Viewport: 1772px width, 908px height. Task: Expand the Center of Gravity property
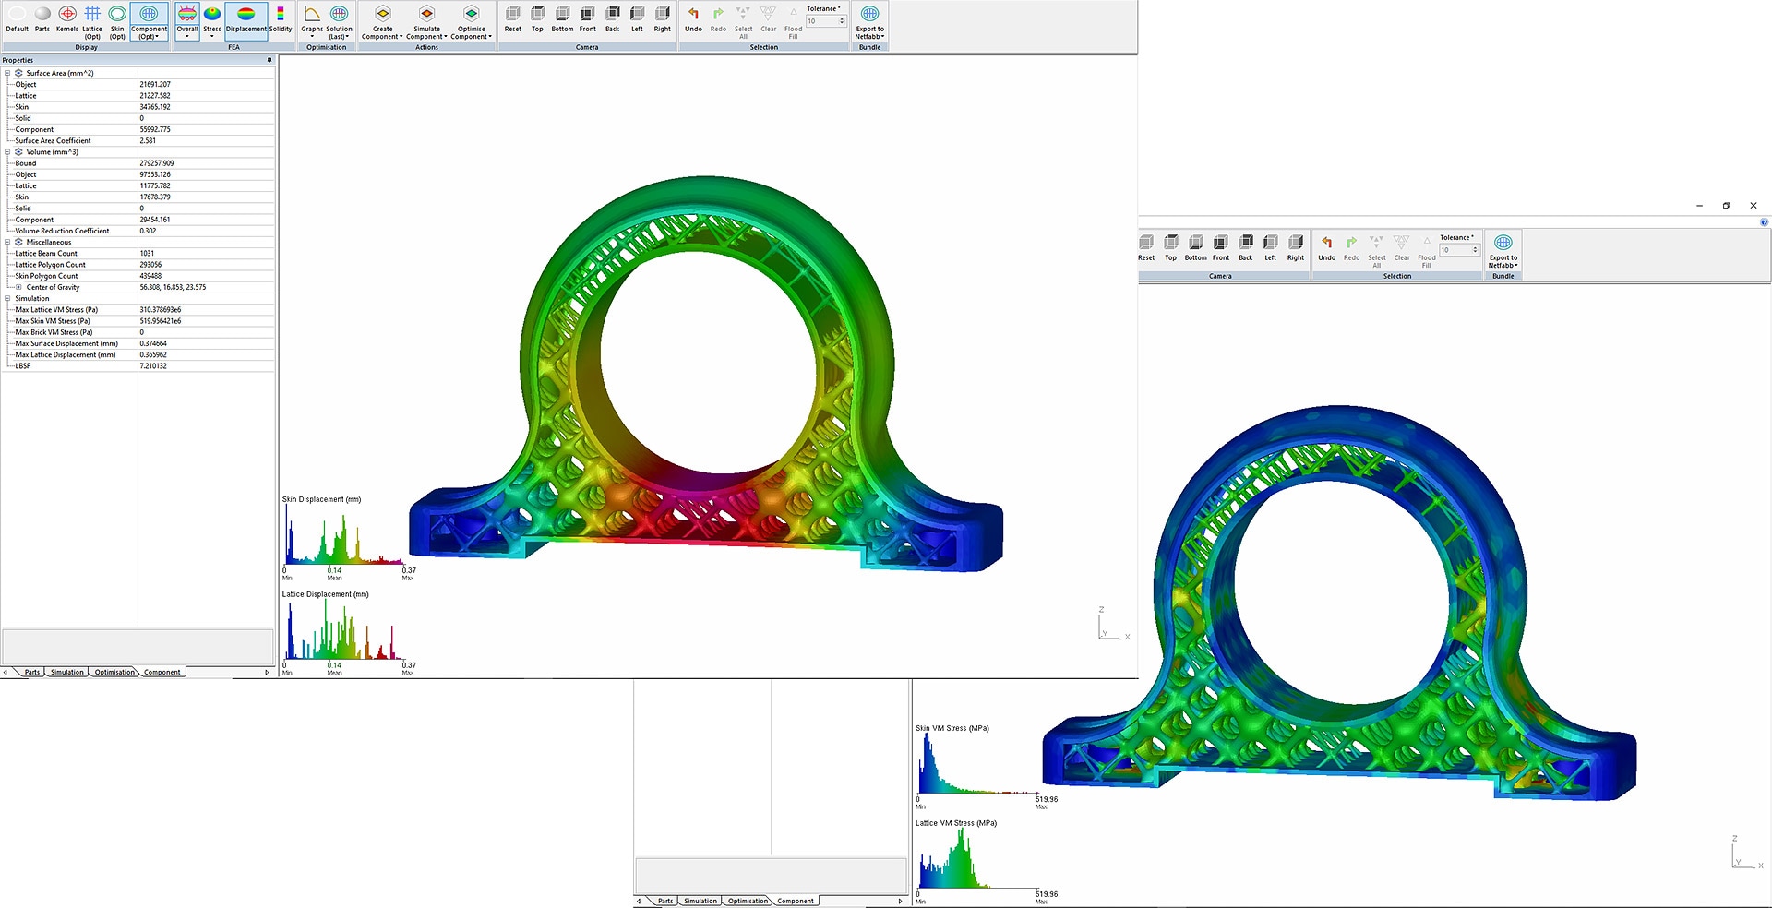point(18,287)
